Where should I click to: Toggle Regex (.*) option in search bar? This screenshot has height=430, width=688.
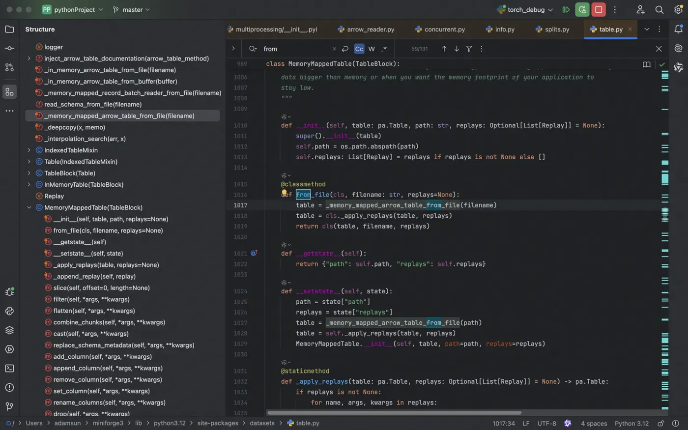tap(384, 49)
